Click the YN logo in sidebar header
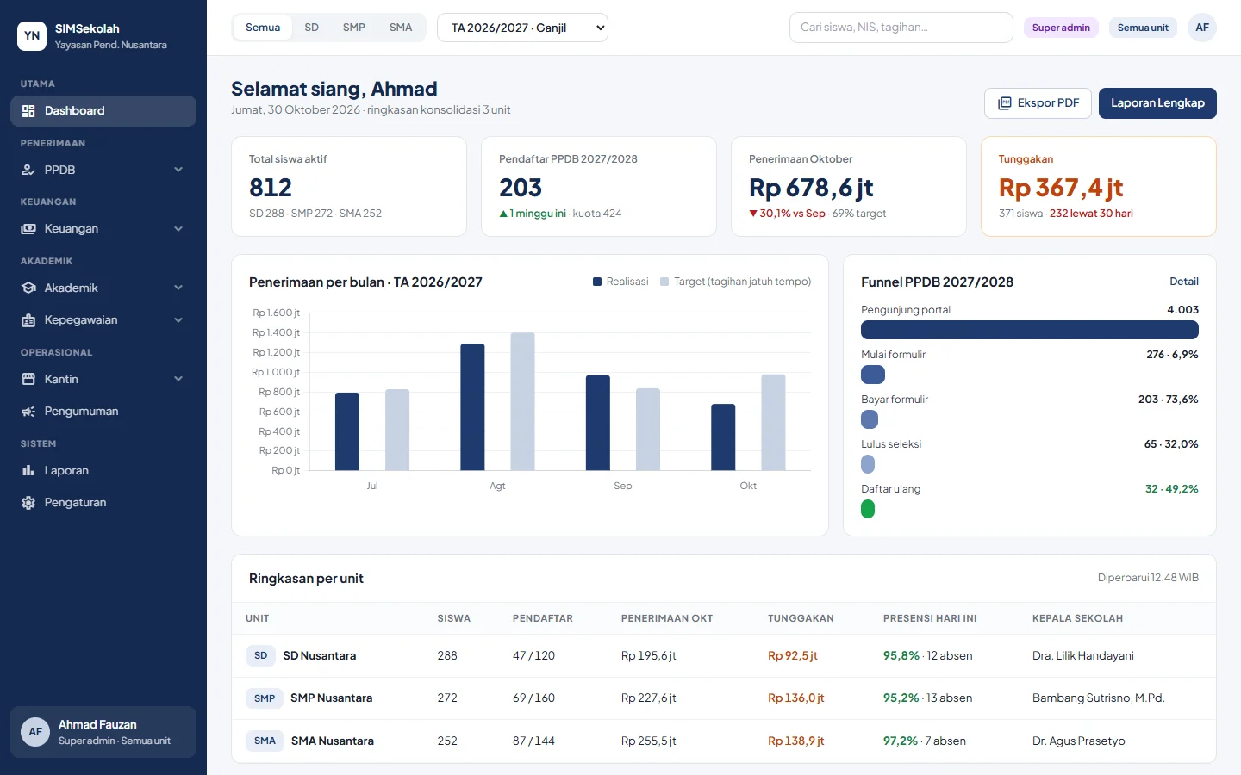 coord(32,36)
